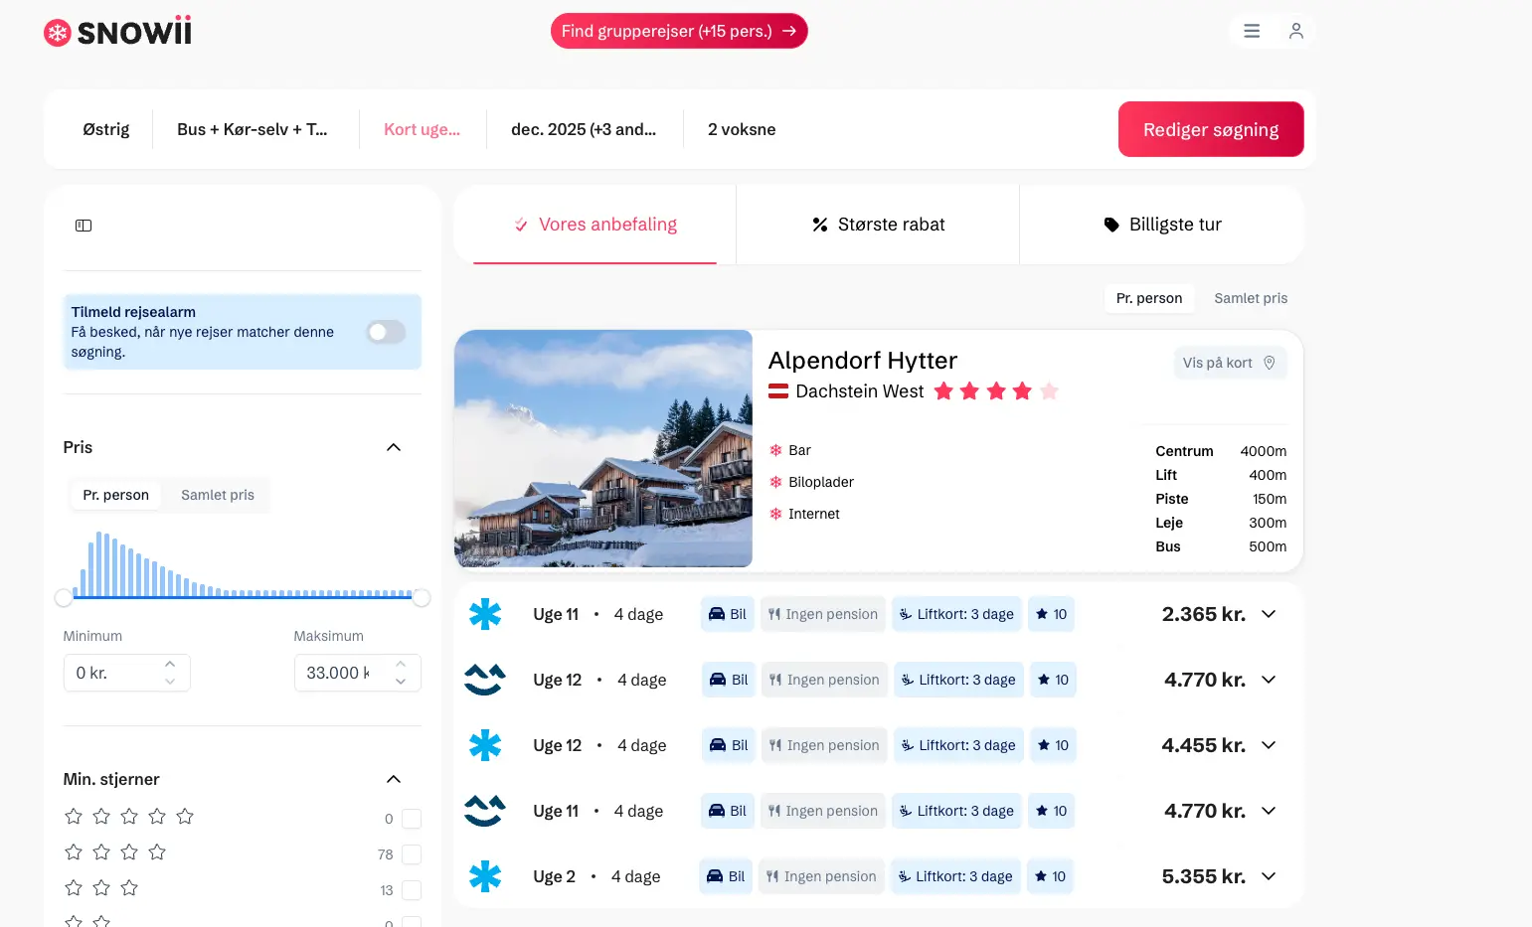Open the user account icon

(1295, 31)
